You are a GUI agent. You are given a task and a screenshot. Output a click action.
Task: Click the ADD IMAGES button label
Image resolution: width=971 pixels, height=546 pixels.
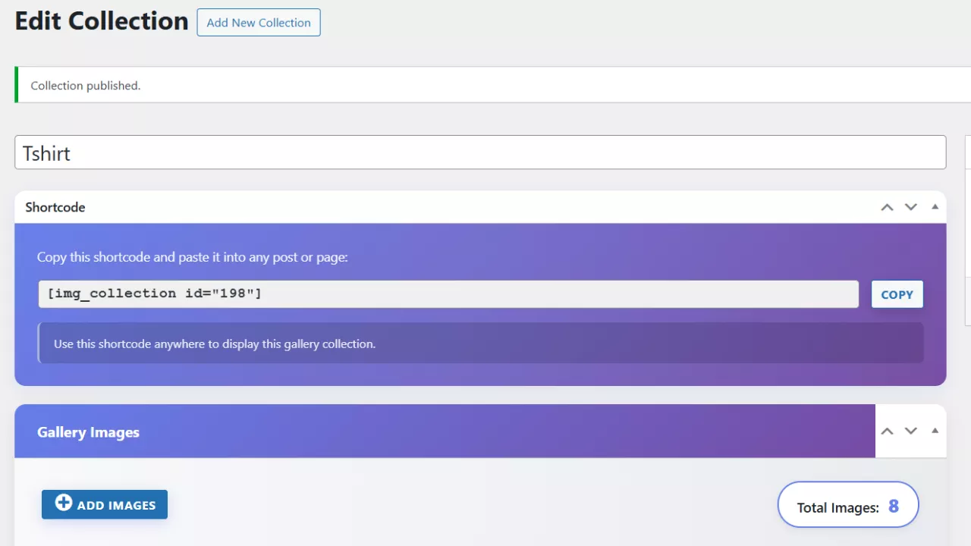[x=116, y=506]
